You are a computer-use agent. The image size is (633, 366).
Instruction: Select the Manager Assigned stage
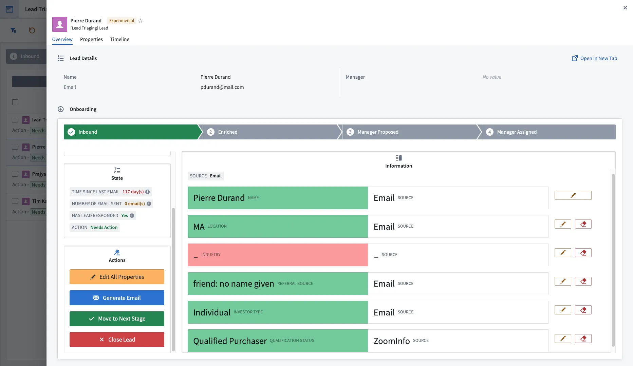[549, 132]
